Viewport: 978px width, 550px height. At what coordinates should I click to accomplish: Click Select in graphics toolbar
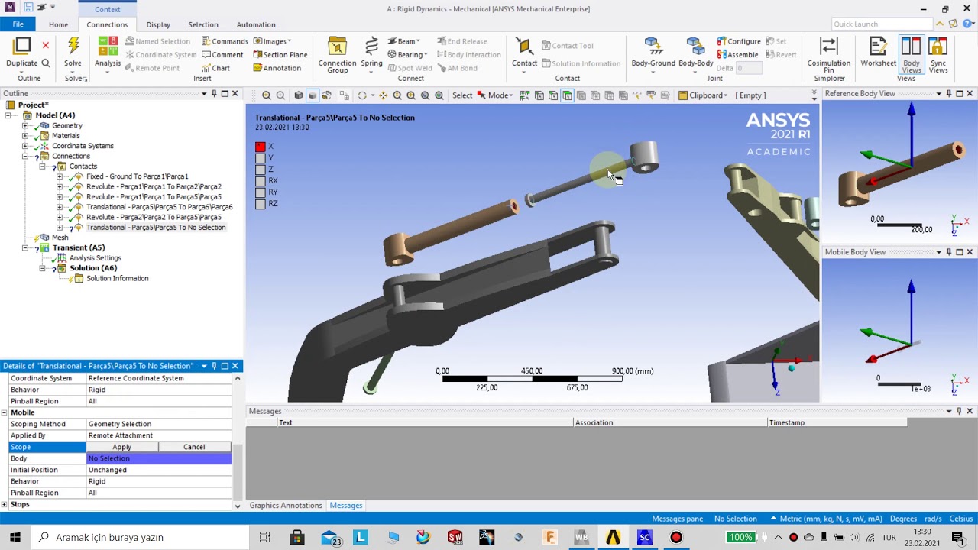tap(462, 95)
